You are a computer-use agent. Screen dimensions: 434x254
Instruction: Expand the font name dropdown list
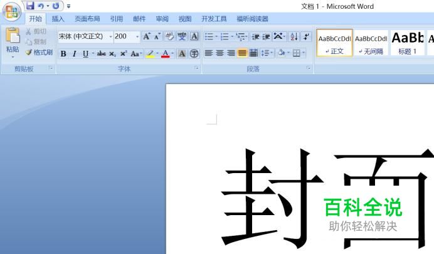(111, 36)
